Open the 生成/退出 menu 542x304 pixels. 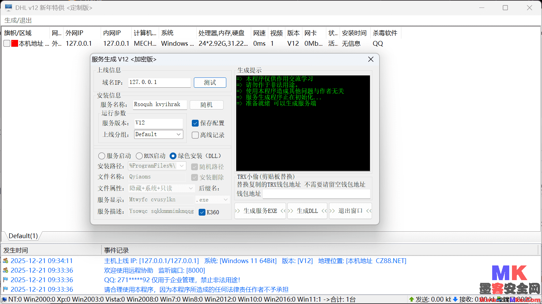click(18, 20)
